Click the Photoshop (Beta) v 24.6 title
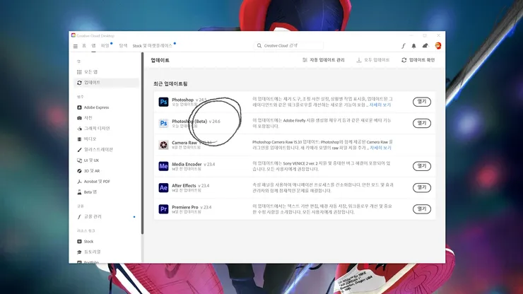 coord(196,122)
